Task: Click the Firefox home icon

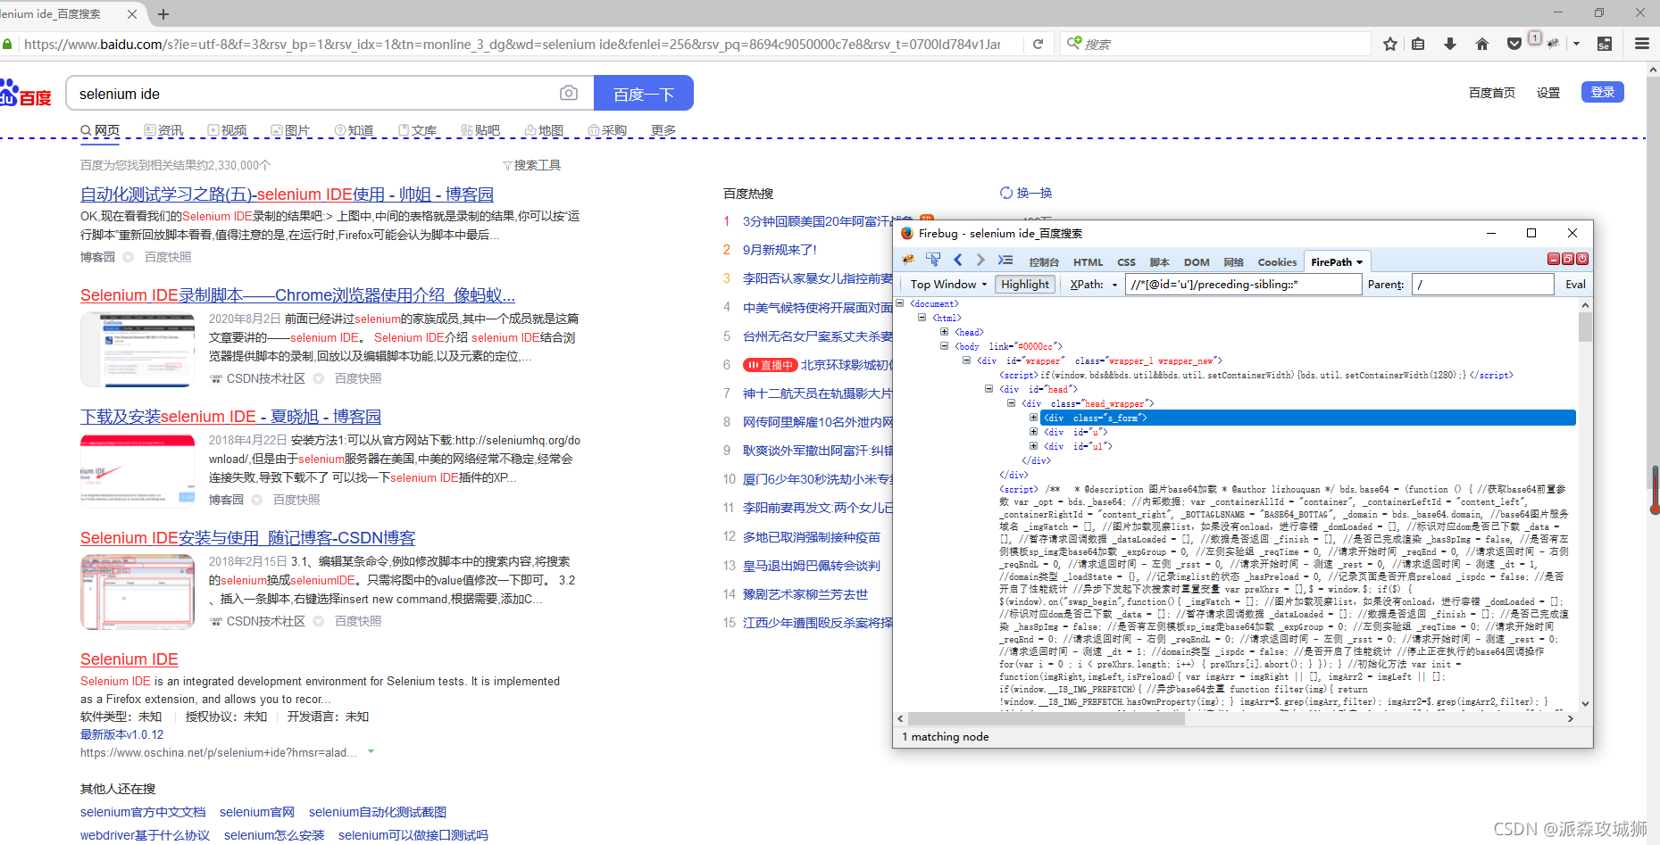Action: (1481, 44)
